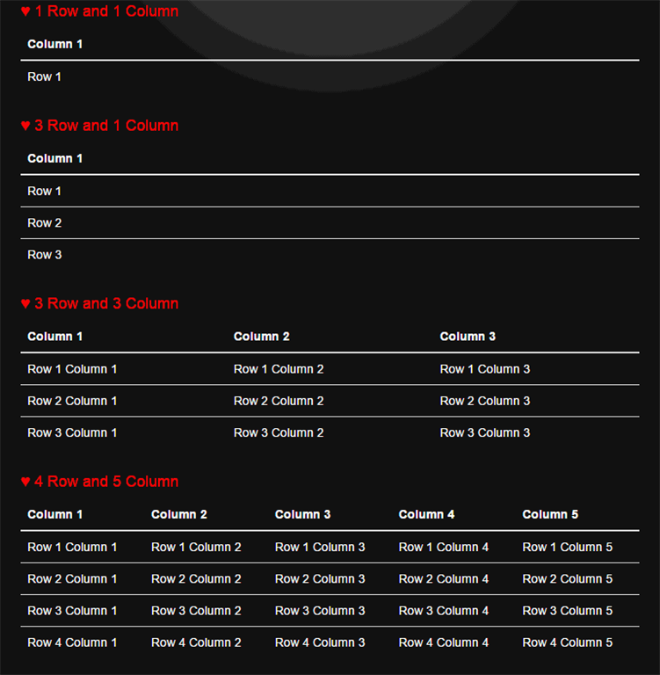Click the heart icon beside '4 Row and 5 Column'

coord(25,482)
